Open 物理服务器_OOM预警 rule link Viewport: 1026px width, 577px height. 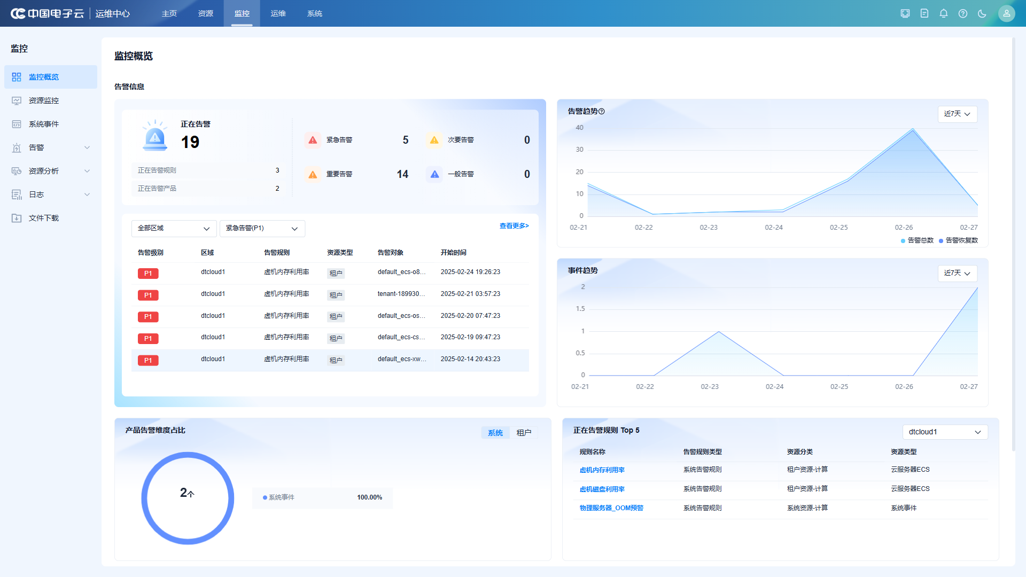pyautogui.click(x=611, y=508)
